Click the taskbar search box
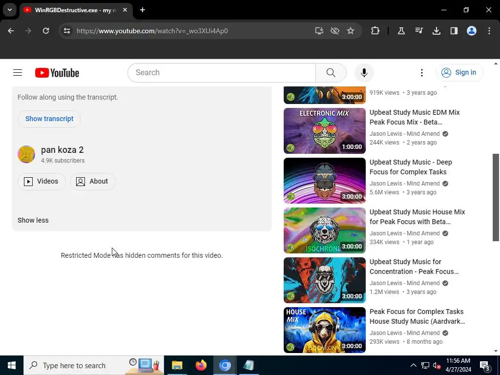The image size is (500, 375). point(94,365)
